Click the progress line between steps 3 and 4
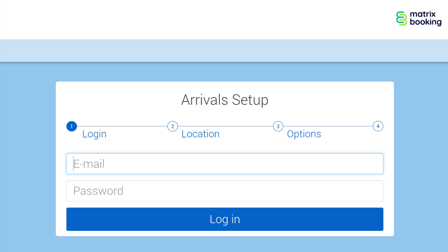Image resolution: width=448 pixels, height=252 pixels. (328, 126)
